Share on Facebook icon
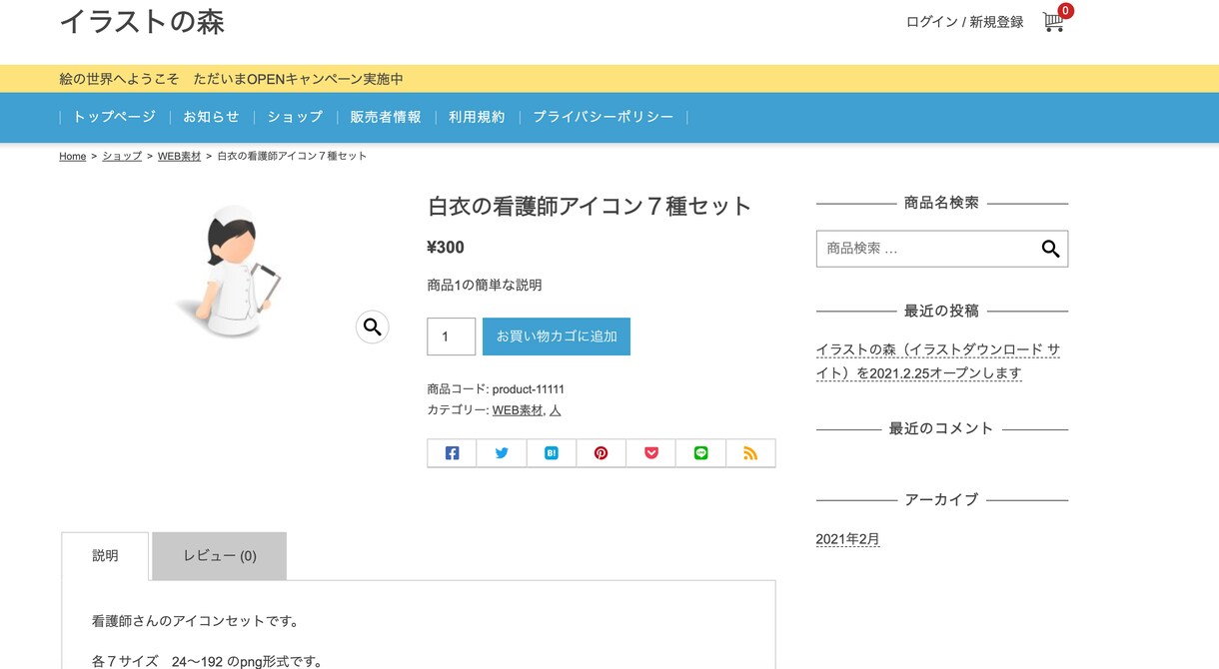This screenshot has height=669, width=1219. coord(452,453)
